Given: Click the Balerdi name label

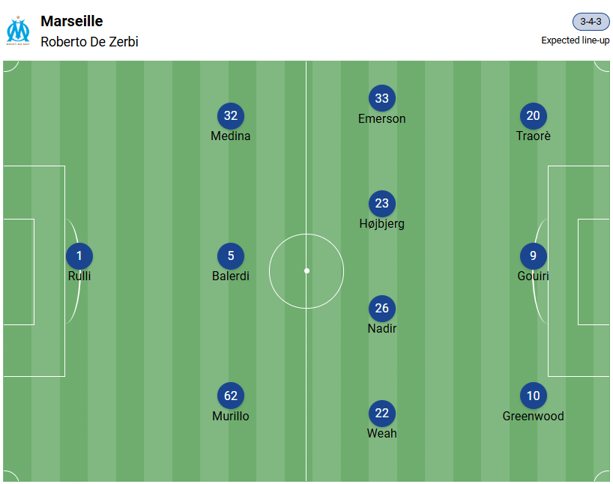Looking at the screenshot, I should [x=231, y=276].
